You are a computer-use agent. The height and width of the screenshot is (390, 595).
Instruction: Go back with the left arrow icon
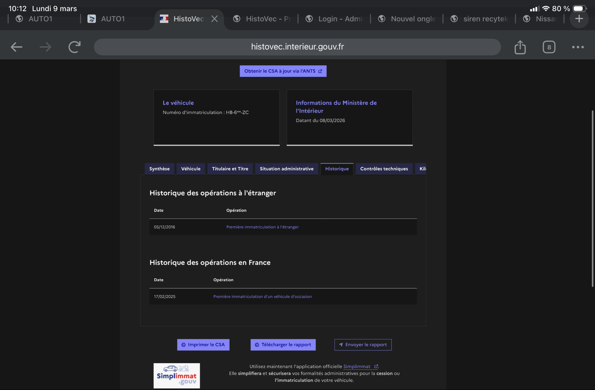point(16,47)
